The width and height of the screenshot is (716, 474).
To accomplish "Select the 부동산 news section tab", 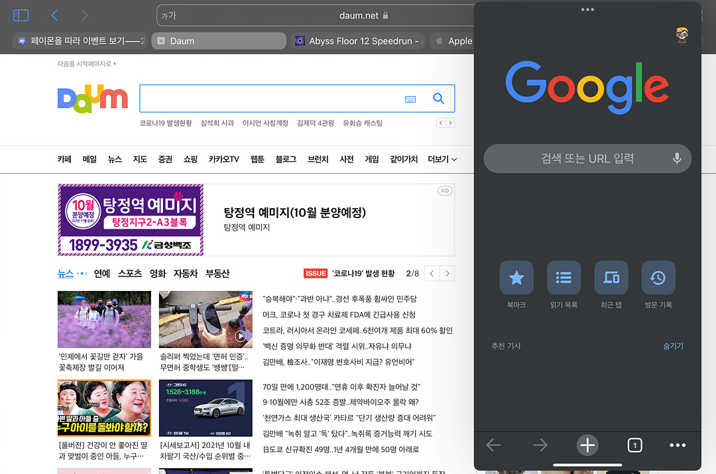I will 217,273.
